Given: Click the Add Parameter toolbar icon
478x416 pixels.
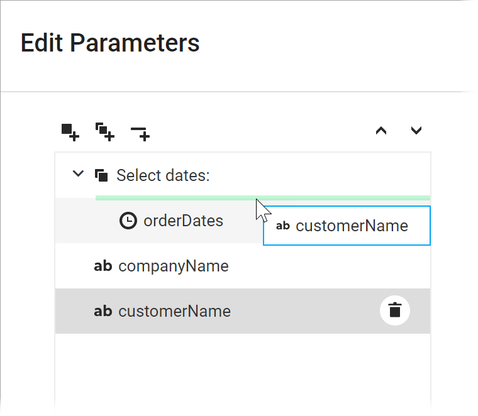Looking at the screenshot, I should pyautogui.click(x=70, y=131).
